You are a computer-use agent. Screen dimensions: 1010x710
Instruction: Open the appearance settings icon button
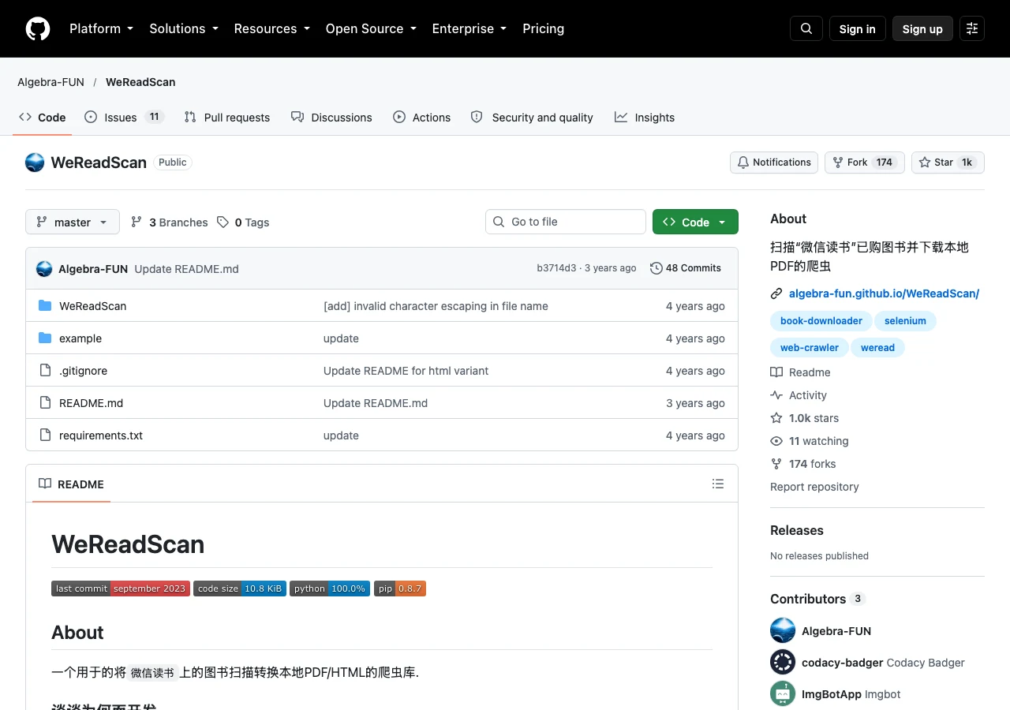972,28
